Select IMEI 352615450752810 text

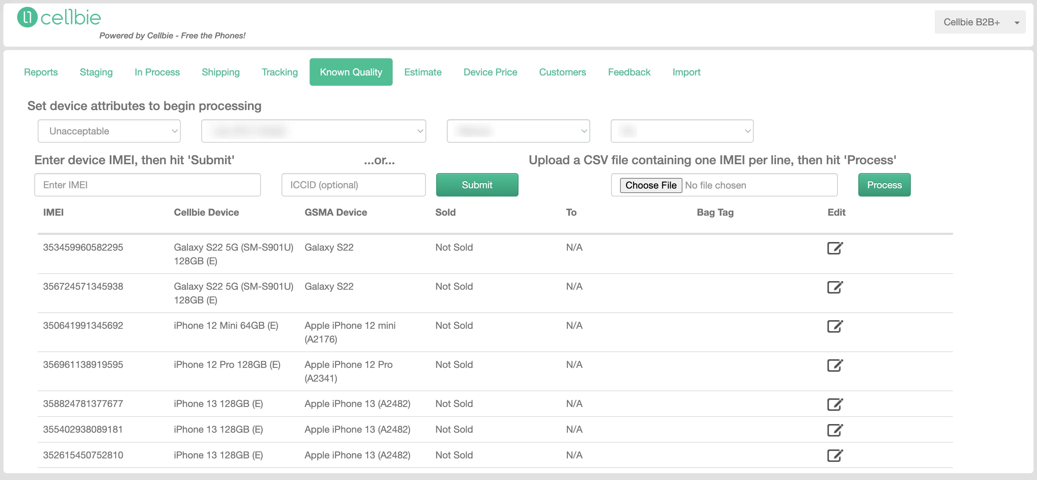click(83, 455)
